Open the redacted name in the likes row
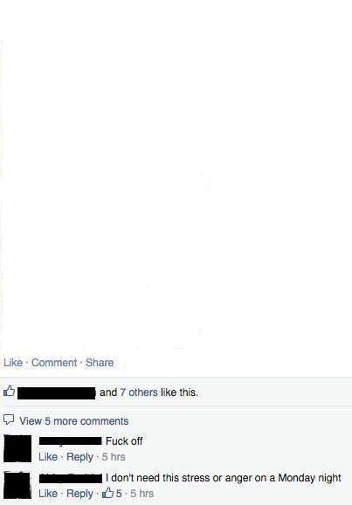352x505 pixels. coord(57,393)
